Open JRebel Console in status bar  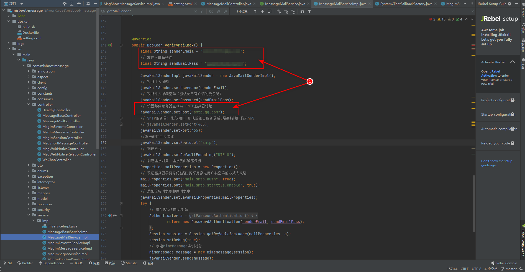coord(504,263)
